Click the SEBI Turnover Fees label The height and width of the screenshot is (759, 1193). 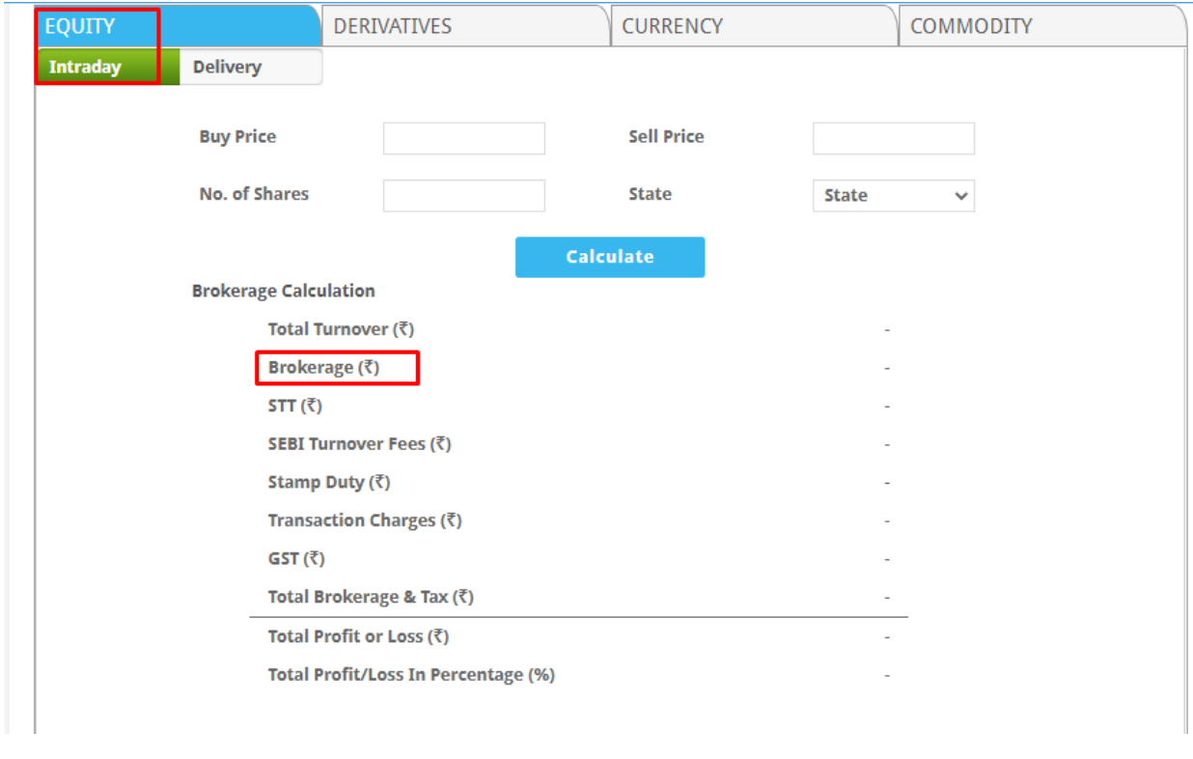[359, 444]
